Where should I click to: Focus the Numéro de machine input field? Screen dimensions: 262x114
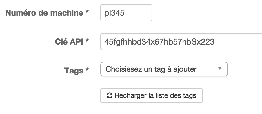[x=126, y=13]
